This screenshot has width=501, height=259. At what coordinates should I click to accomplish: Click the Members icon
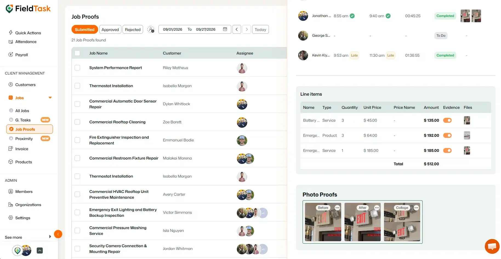[x=11, y=191]
